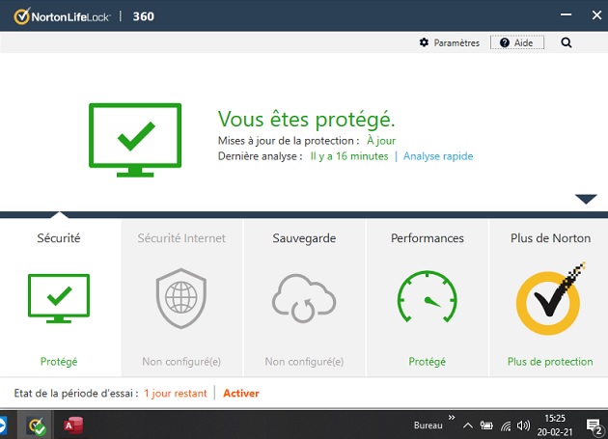
Task: Show hidden system tray icons chevron
Action: [468, 425]
